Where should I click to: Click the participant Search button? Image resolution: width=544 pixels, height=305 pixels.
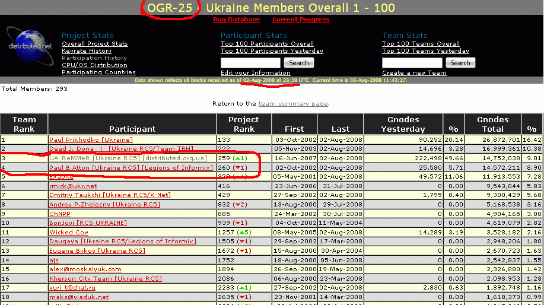[299, 63]
